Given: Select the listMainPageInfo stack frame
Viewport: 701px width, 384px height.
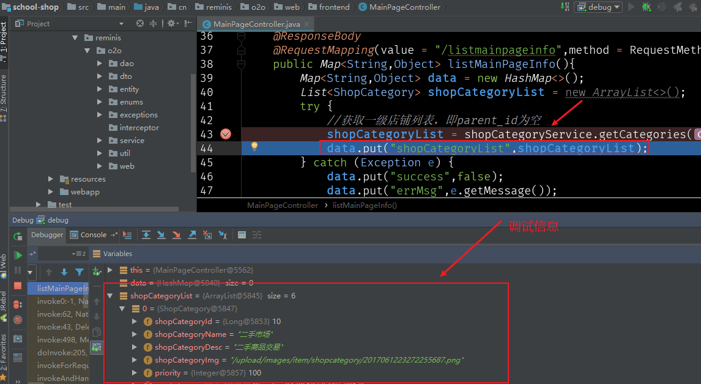Looking at the screenshot, I should (59, 289).
